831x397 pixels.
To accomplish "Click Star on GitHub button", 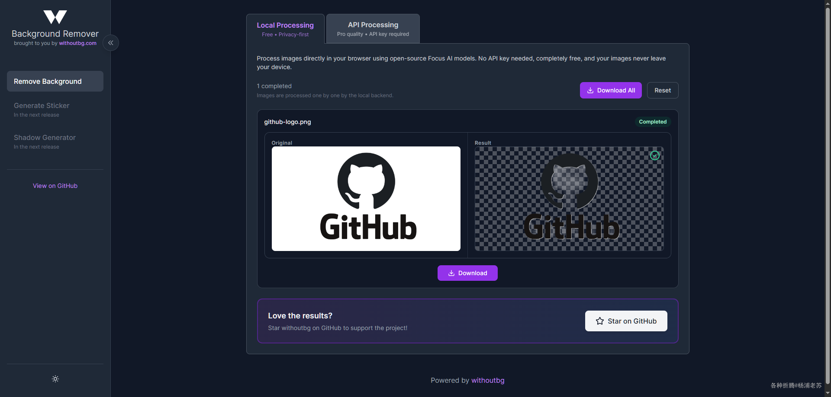I will coord(626,321).
